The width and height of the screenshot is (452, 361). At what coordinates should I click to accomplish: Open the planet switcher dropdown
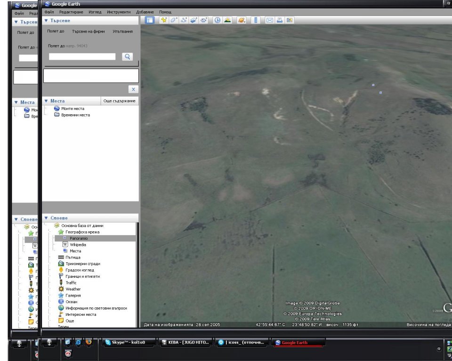[x=241, y=20]
